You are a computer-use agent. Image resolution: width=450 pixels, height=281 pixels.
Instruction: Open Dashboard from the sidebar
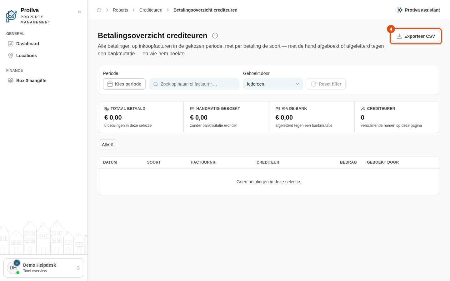click(44, 44)
